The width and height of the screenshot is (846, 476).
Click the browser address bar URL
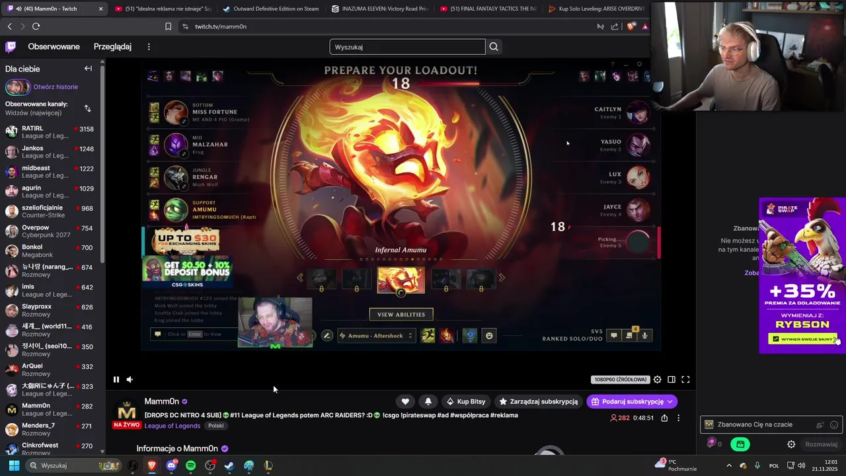click(221, 26)
